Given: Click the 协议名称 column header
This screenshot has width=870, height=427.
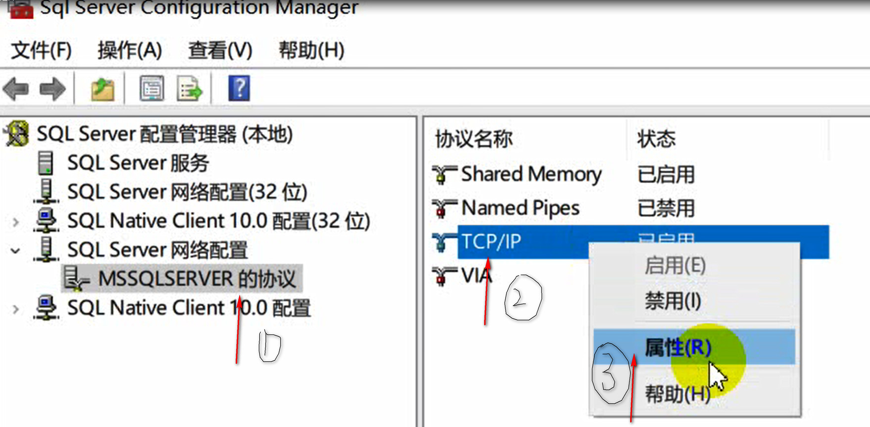Looking at the screenshot, I should (474, 139).
